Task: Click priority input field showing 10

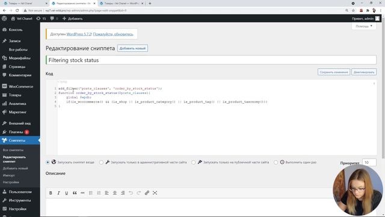Action: tap(369, 162)
